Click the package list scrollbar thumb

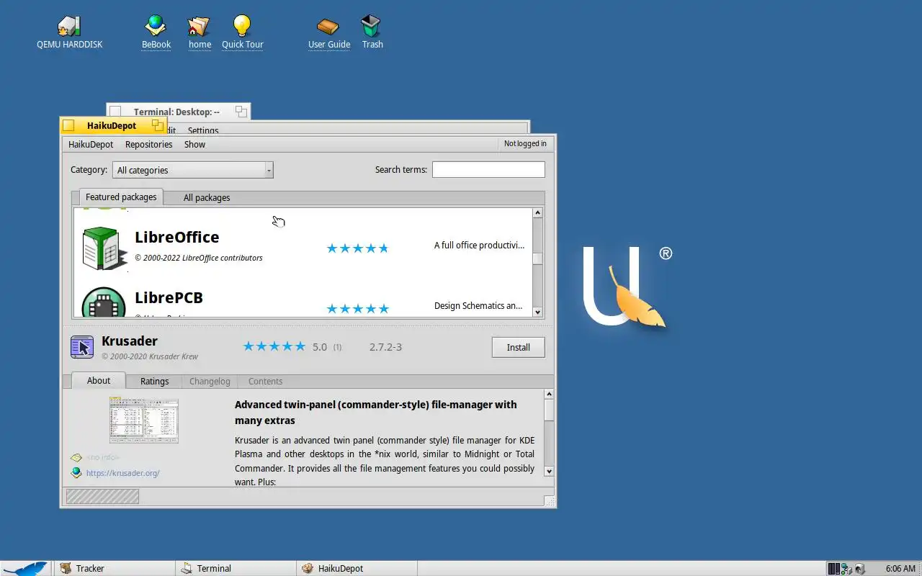coord(537,258)
